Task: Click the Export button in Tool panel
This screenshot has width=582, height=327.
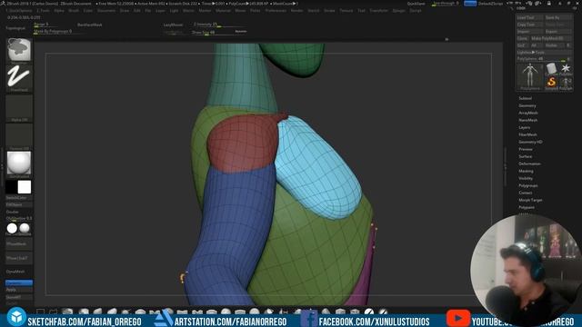Action: (558, 32)
